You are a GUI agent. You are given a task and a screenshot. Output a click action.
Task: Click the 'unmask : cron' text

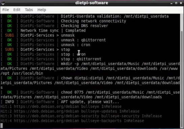click(75, 45)
